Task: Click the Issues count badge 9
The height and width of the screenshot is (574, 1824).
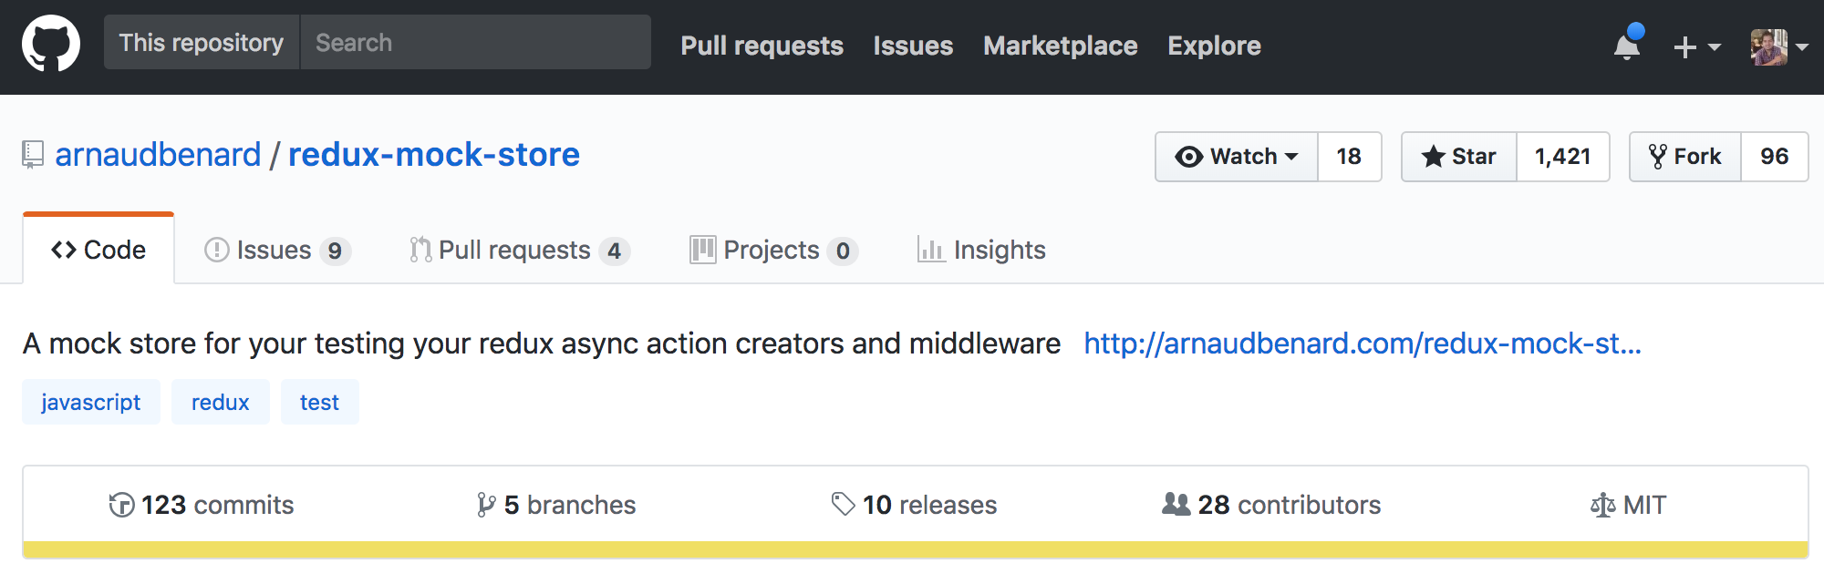Action: click(335, 251)
